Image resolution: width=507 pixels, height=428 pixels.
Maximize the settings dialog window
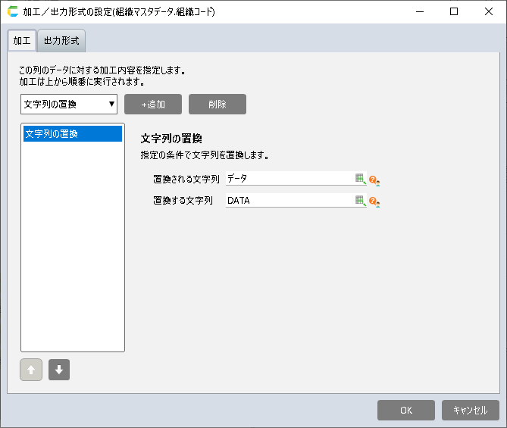(453, 12)
